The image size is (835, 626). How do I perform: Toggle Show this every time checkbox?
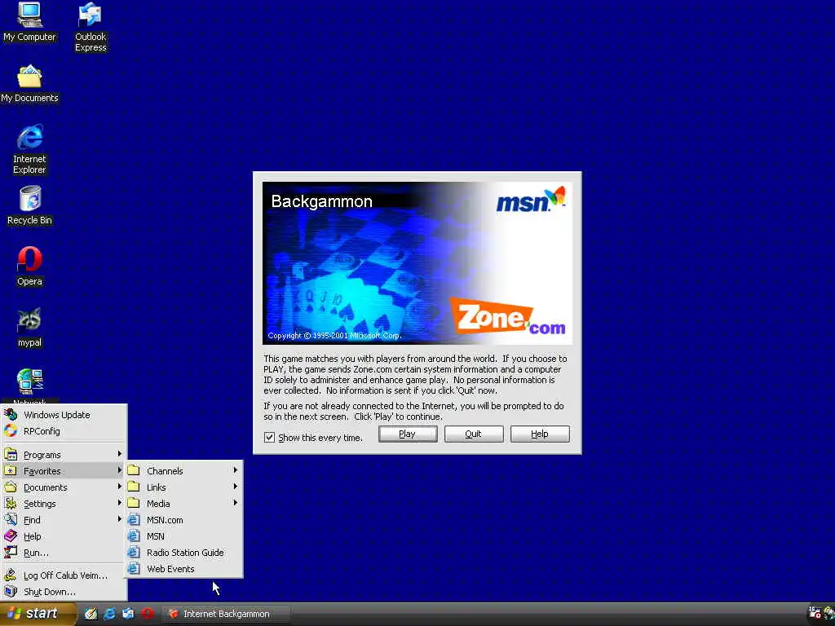pos(269,438)
